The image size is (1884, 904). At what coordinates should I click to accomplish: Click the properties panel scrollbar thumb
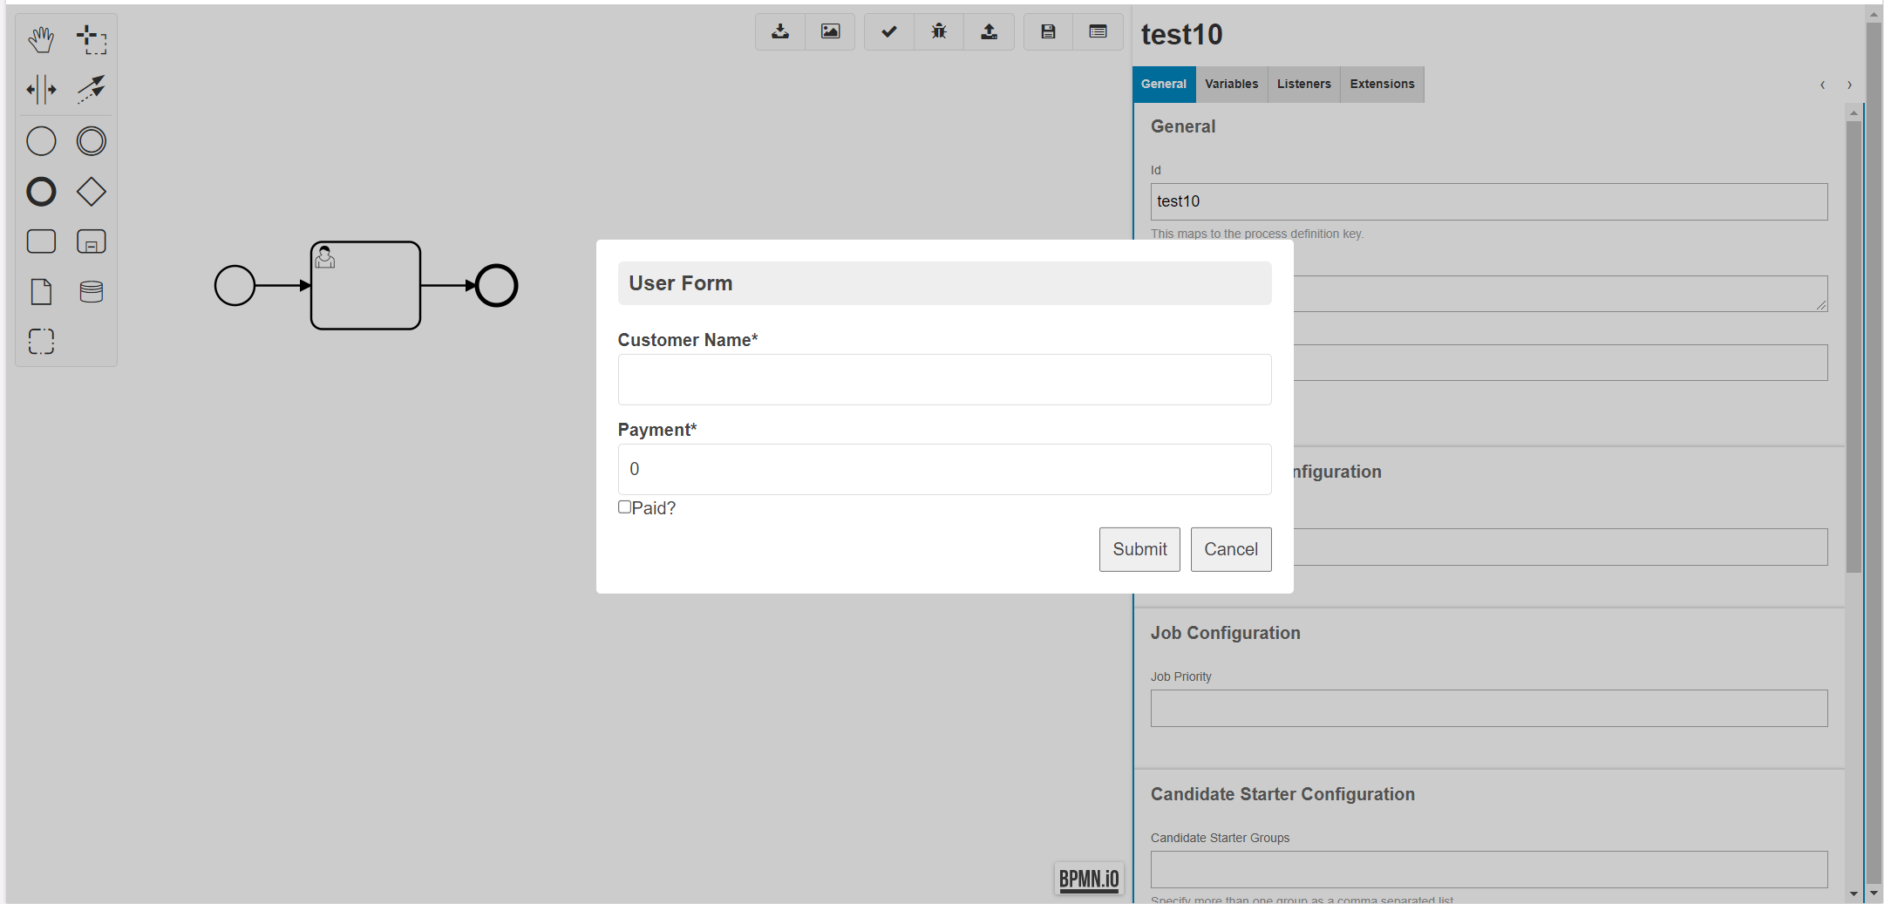coord(1853,347)
